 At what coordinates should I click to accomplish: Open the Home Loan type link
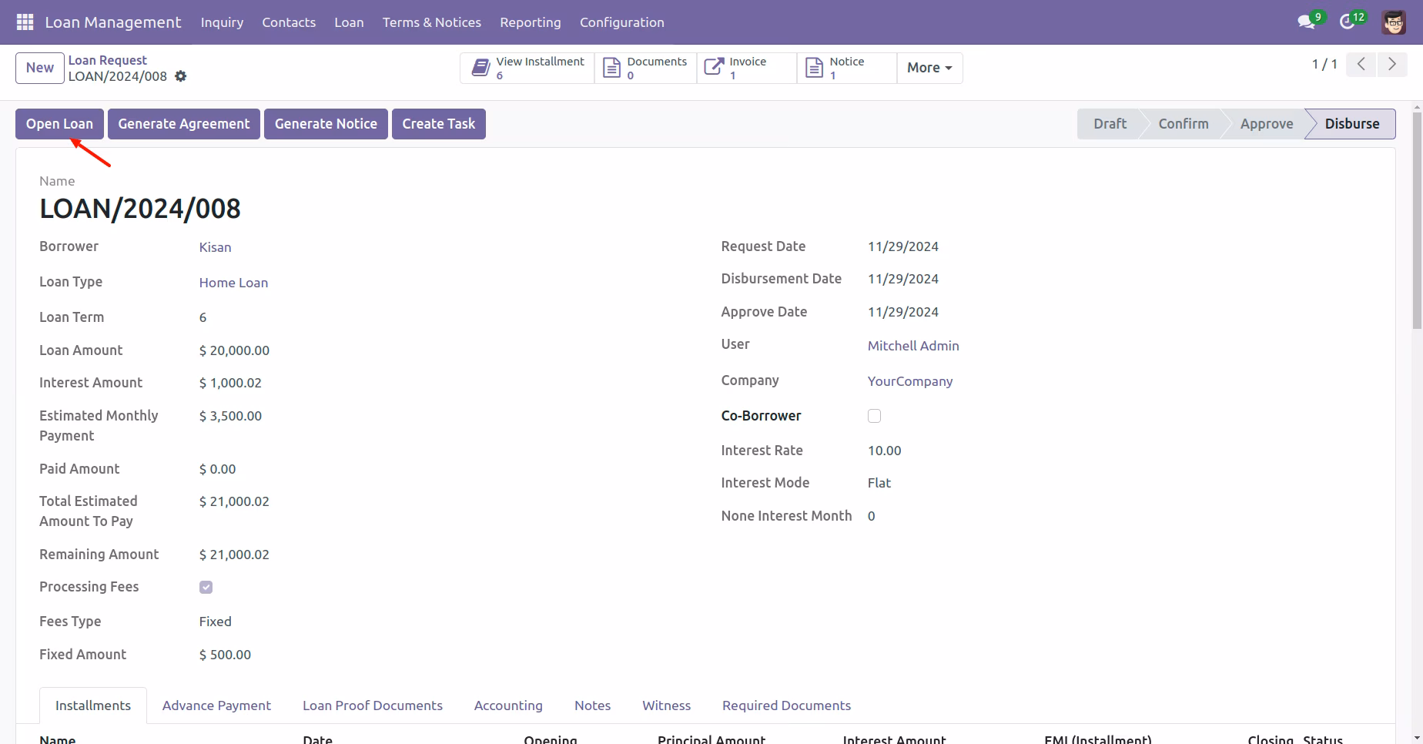click(233, 283)
